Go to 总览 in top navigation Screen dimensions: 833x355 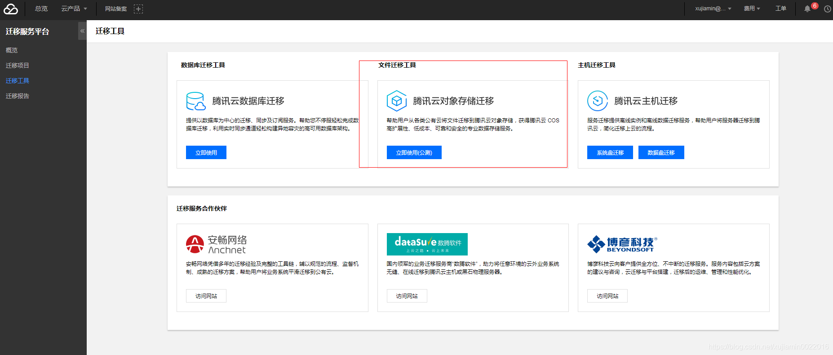[41, 9]
